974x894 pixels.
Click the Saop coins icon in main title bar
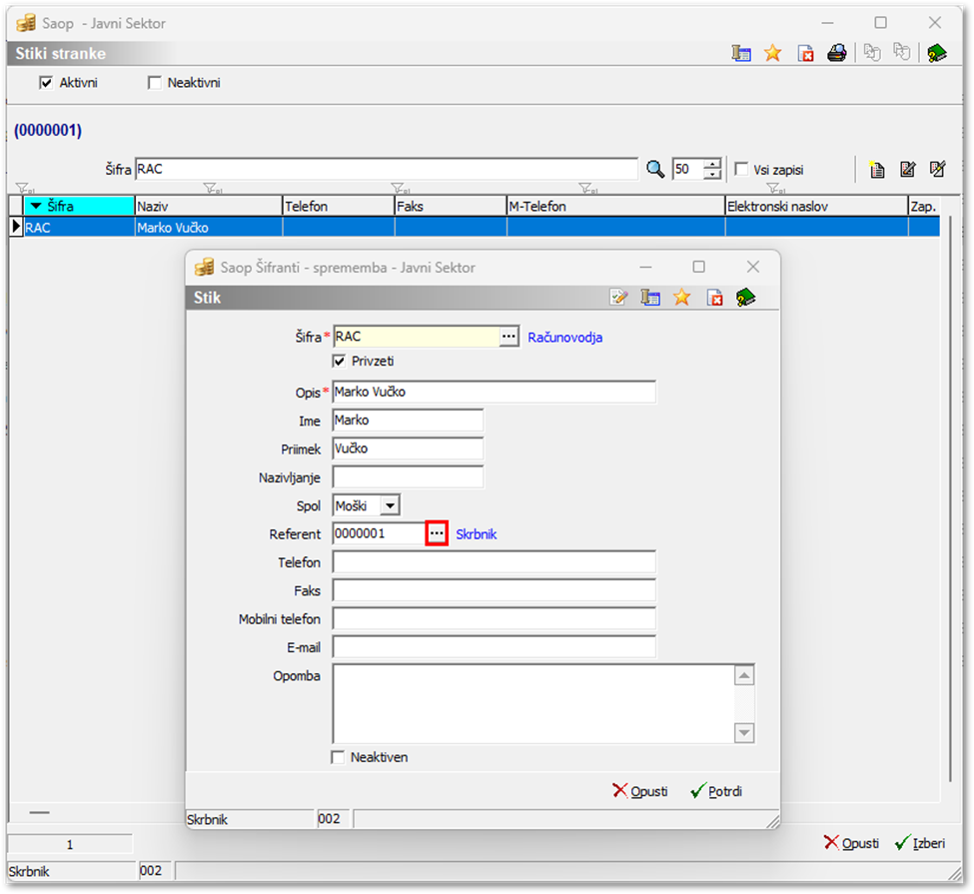26,24
